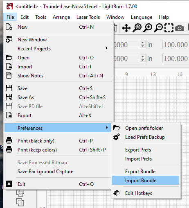Click the Zoom in magnifier icon
The image size is (189, 208).
click(x=148, y=28)
